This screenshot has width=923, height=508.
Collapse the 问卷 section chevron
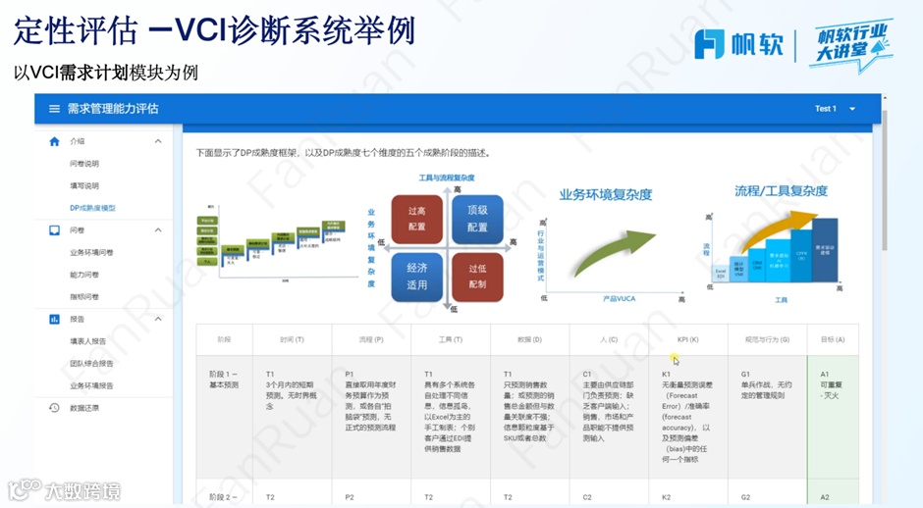coord(158,229)
